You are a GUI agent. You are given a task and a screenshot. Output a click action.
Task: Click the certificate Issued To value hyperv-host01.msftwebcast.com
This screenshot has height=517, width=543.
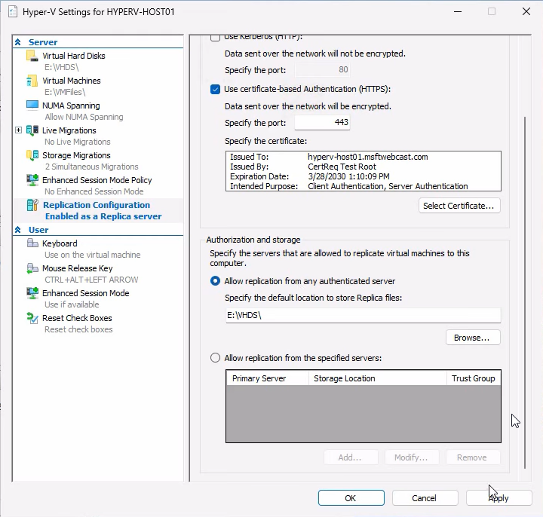(x=368, y=157)
